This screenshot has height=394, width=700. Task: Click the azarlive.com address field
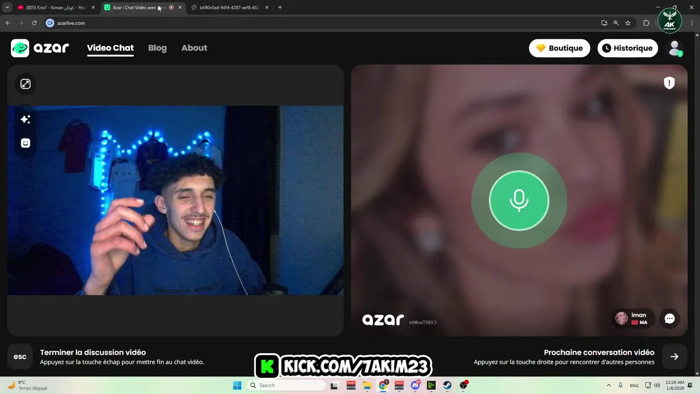(x=323, y=23)
